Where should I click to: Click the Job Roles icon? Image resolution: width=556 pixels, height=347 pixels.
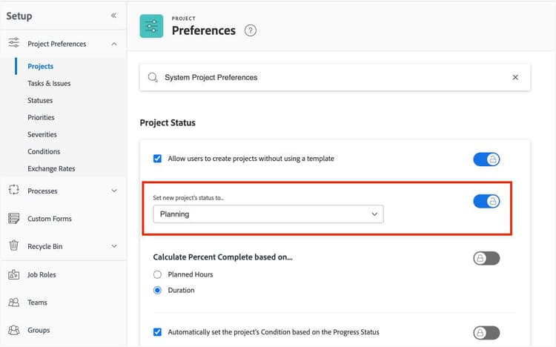point(13,274)
